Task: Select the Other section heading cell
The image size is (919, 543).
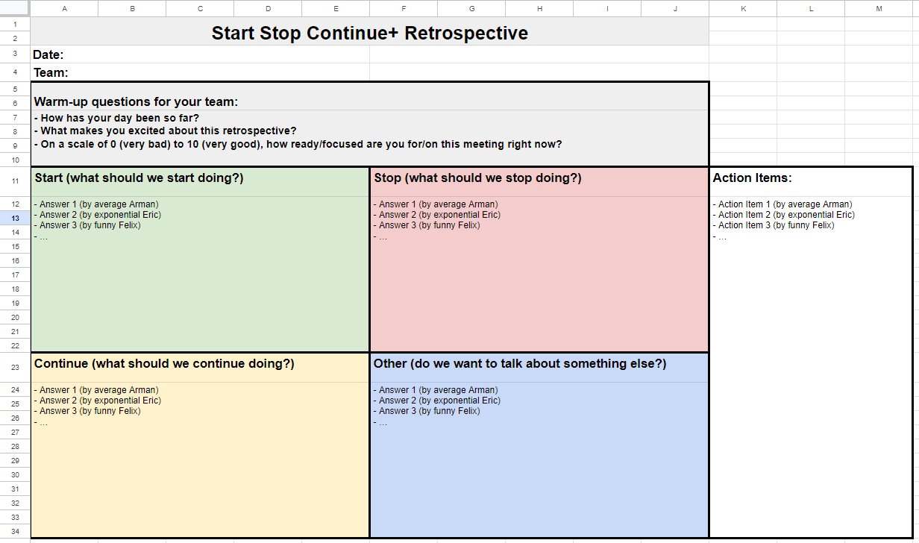Action: (x=519, y=364)
